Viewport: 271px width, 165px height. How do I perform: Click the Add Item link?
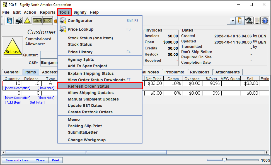[x=14, y=102]
